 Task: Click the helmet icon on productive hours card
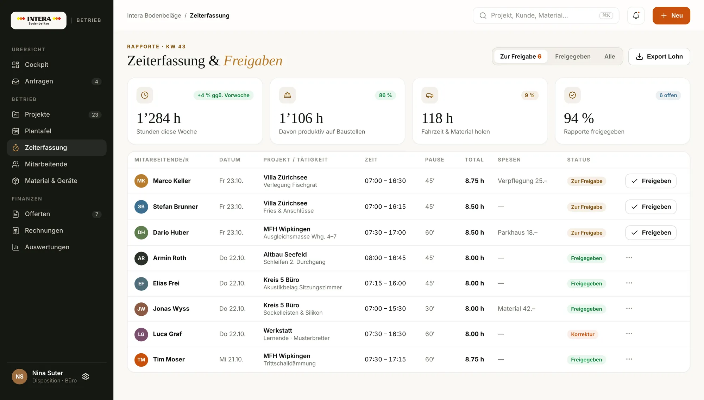click(287, 95)
